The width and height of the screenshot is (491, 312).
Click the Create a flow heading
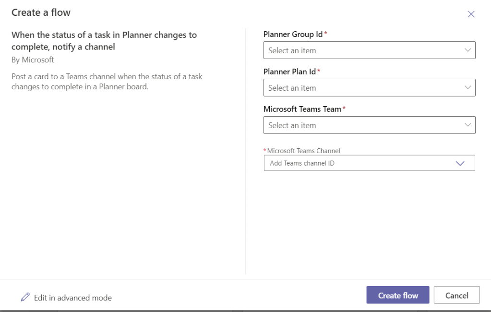tap(41, 13)
